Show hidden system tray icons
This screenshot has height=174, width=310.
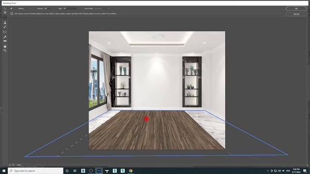pos(268,171)
